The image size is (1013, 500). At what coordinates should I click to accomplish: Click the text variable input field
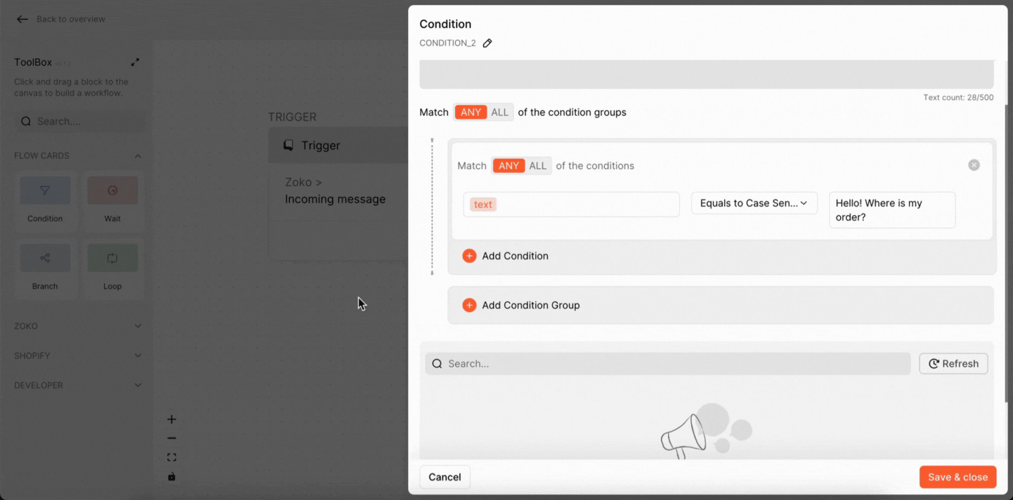(571, 205)
